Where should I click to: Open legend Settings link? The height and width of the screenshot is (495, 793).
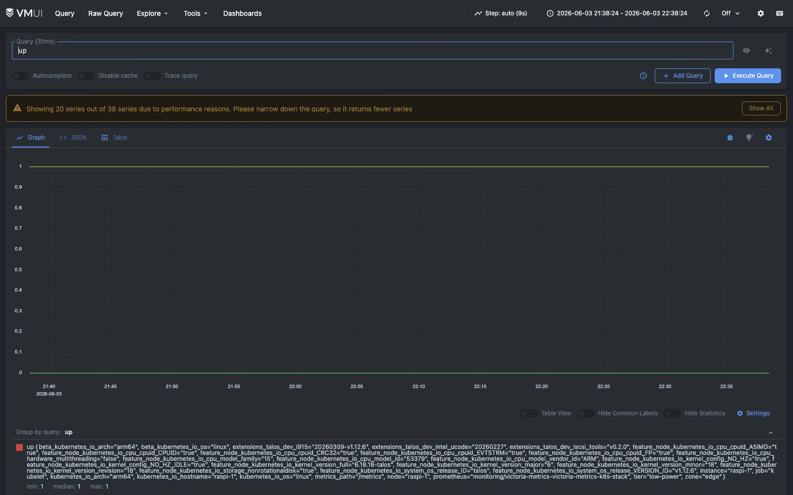753,413
